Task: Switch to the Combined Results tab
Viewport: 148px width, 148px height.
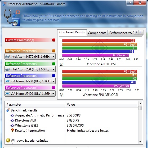Action: click(x=72, y=32)
